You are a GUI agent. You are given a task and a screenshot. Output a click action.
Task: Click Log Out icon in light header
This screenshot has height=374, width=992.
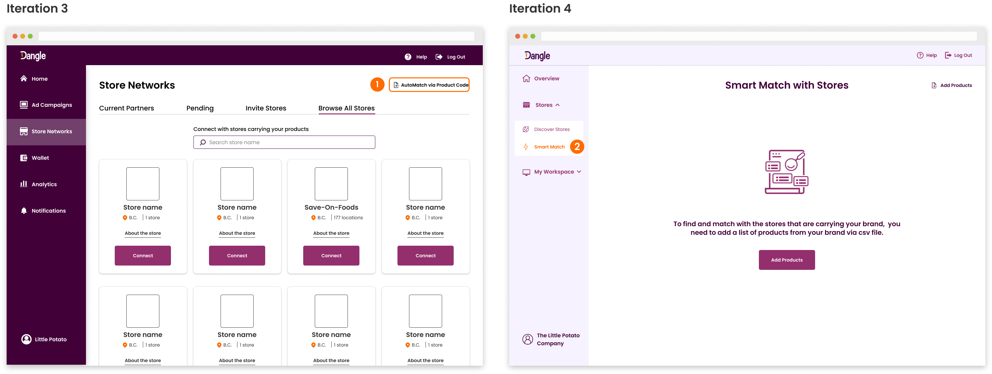948,56
